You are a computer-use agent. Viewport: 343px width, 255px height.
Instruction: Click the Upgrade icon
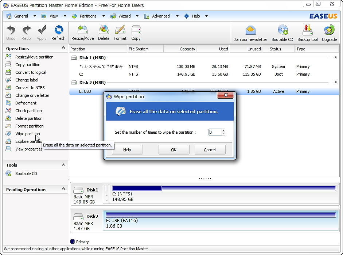pos(329,33)
